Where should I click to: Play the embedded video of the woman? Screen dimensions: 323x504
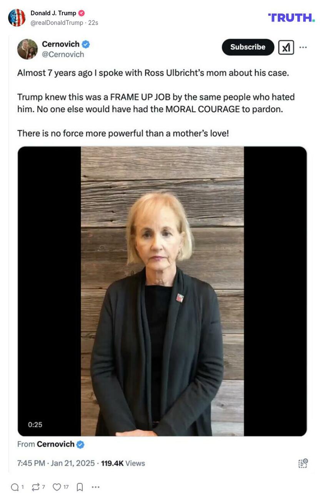pos(162,291)
